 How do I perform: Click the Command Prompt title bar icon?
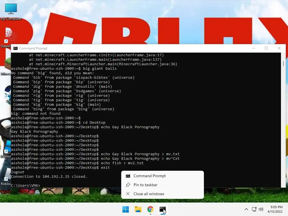15,48
